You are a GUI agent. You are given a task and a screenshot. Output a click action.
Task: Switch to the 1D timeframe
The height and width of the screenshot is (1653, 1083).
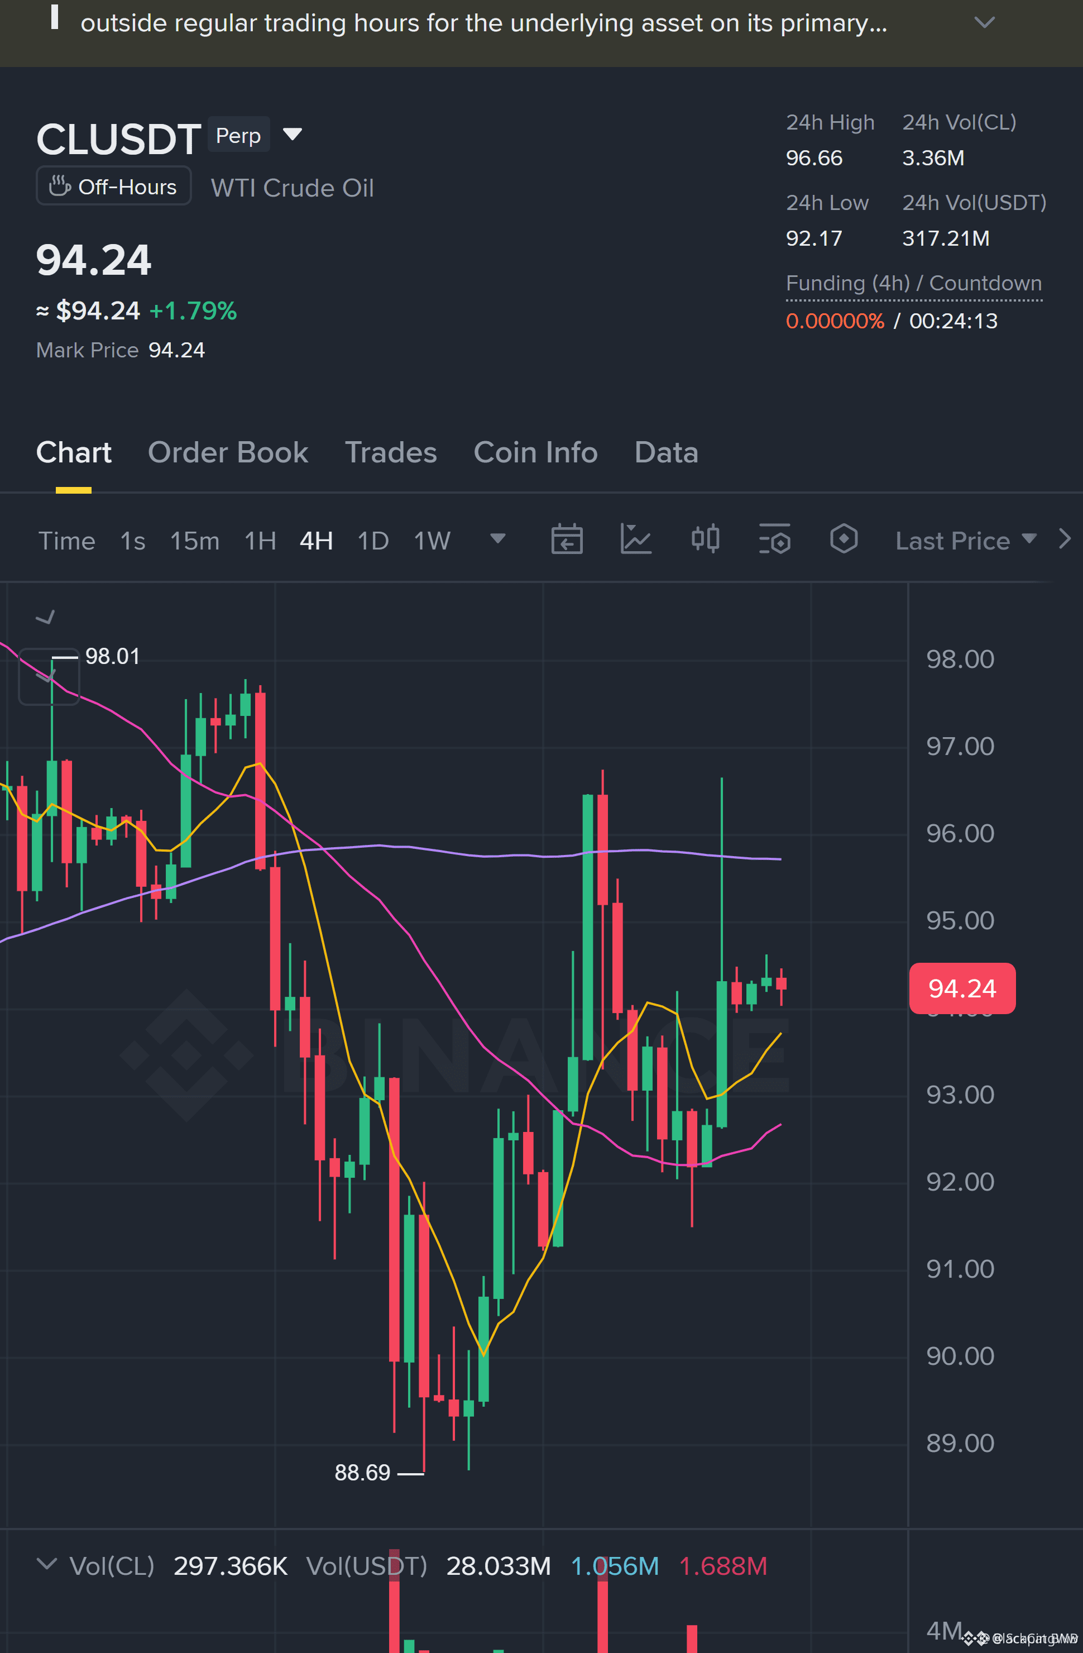tap(373, 541)
